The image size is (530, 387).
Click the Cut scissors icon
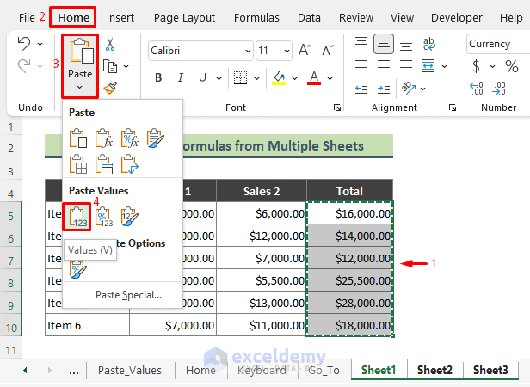pyautogui.click(x=110, y=44)
